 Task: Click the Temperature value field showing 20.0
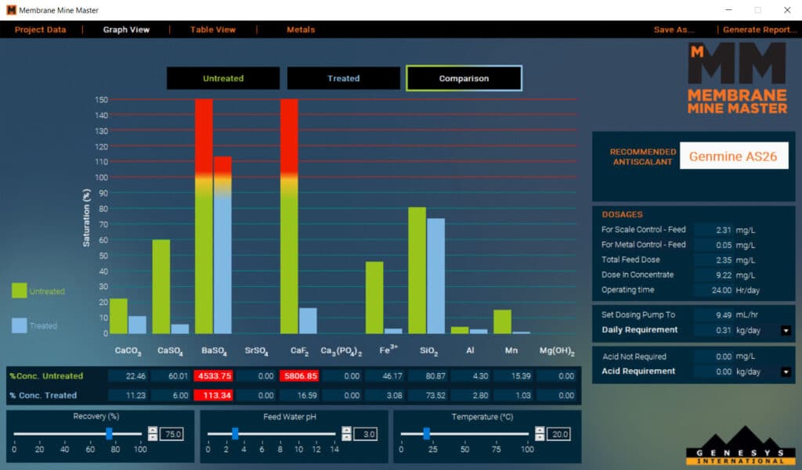tap(558, 434)
